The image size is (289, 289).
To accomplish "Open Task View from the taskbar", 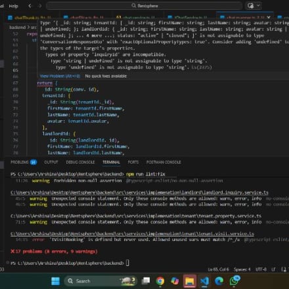I will (146, 281).
